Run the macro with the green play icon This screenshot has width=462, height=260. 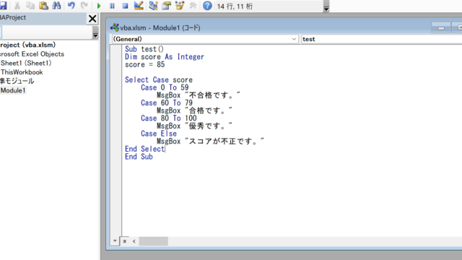(99, 6)
